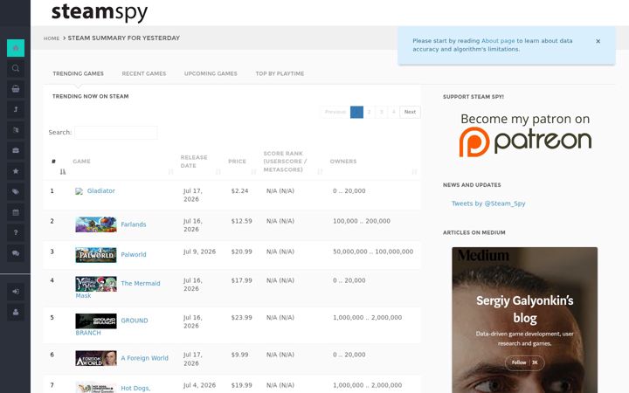Go to page 4 in pagination
This screenshot has height=393, width=629.
394,112
